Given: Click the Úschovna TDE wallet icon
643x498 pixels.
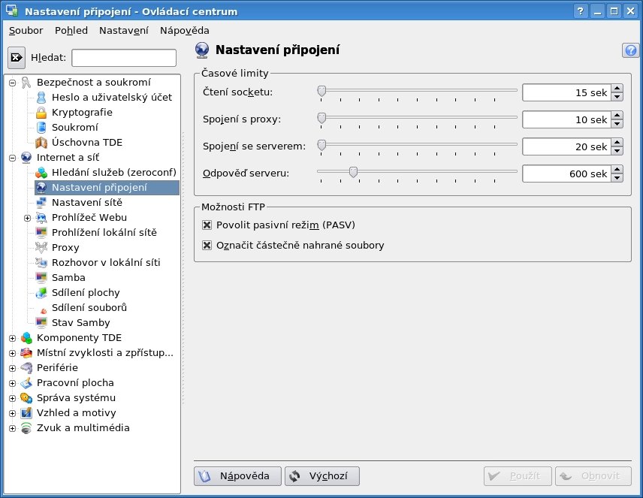Looking at the screenshot, I should (x=41, y=143).
